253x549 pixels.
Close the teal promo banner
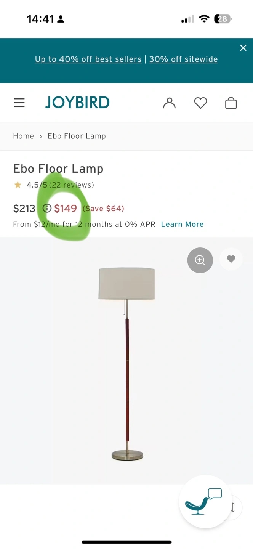coord(243,48)
